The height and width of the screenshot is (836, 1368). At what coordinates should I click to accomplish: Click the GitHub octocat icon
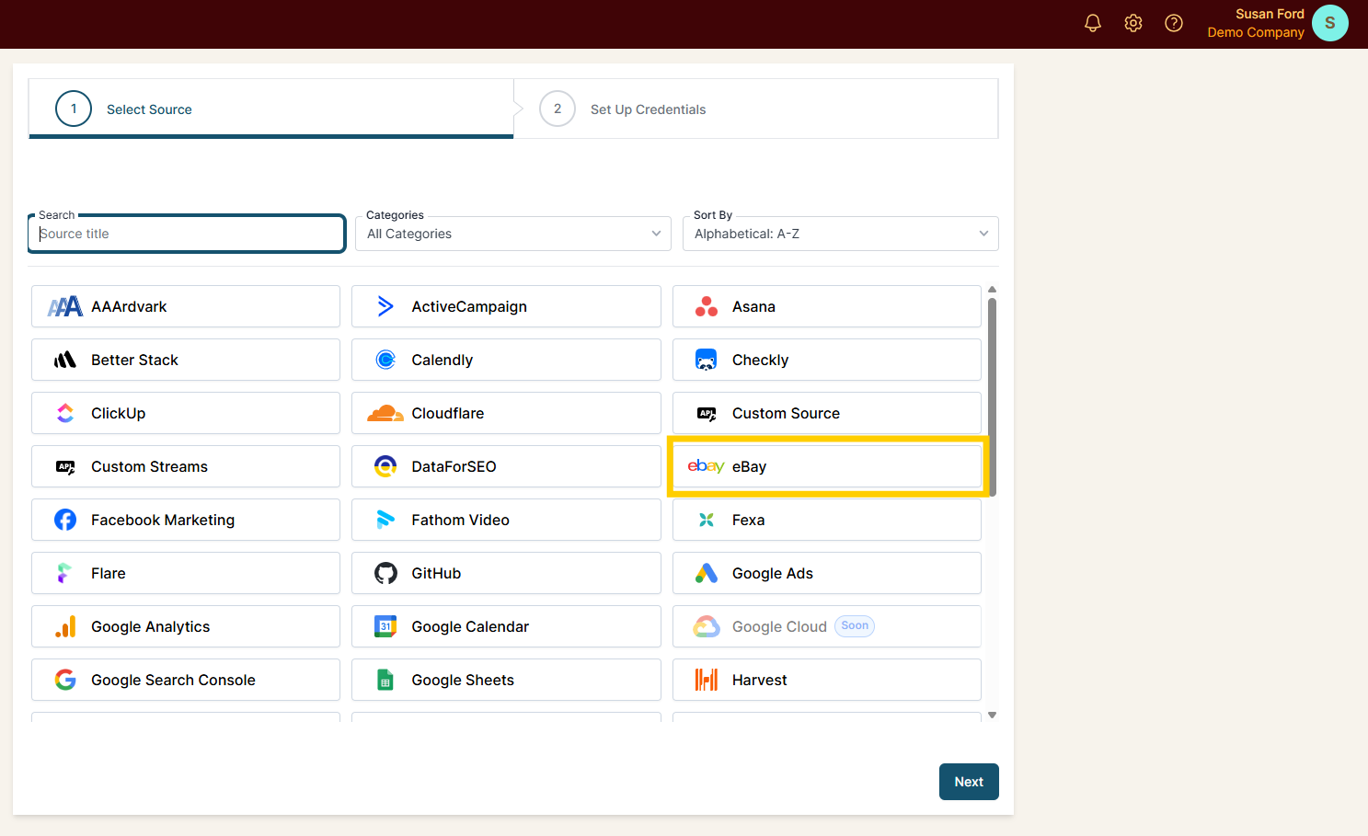click(385, 573)
